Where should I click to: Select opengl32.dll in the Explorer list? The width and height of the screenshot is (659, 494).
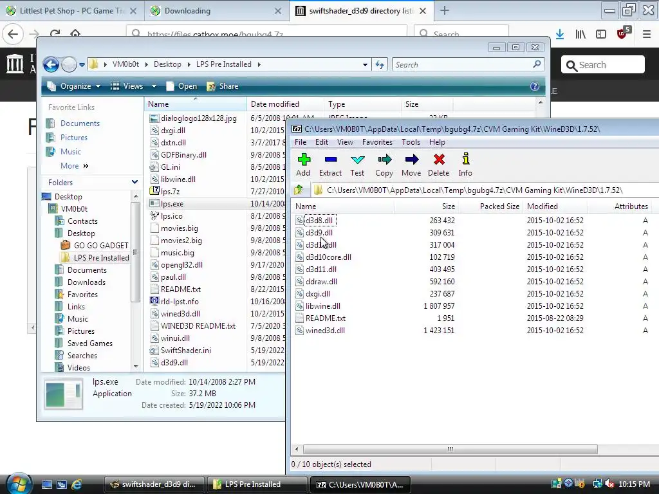click(181, 265)
